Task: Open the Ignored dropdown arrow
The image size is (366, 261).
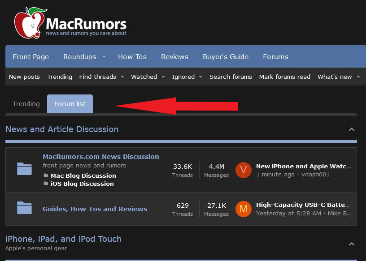Action: pos(200,77)
